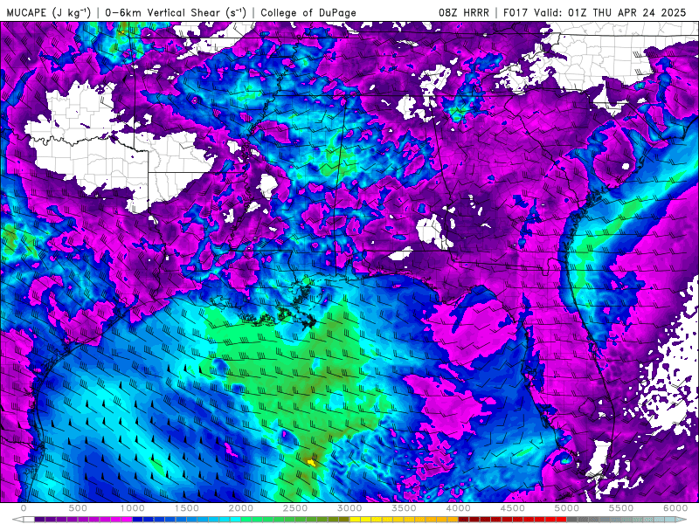The height and width of the screenshot is (524, 699).
Task: Click the '6000' color scale label
Action: (x=675, y=508)
